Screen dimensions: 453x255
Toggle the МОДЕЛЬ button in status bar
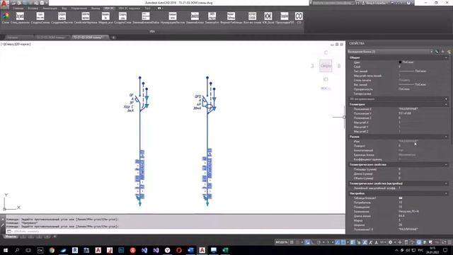282,242
